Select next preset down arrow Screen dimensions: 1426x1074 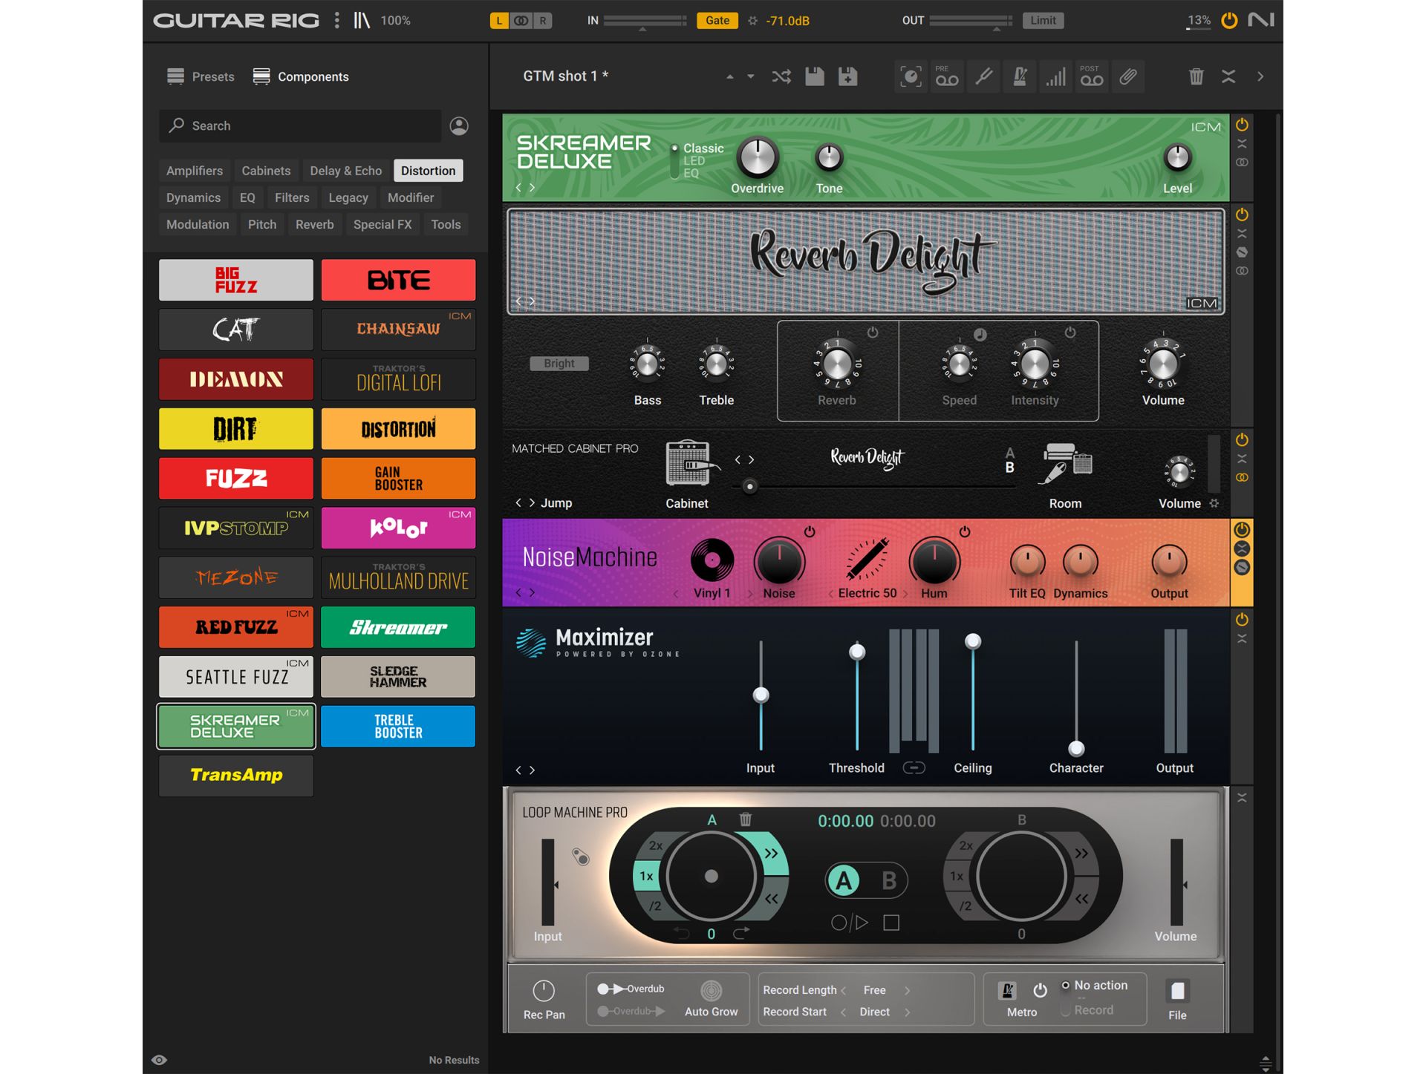[751, 76]
